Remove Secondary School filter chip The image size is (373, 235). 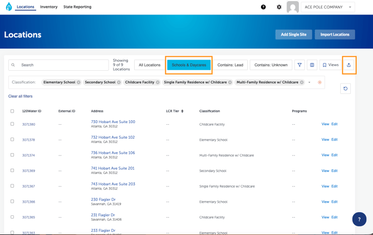click(x=119, y=82)
